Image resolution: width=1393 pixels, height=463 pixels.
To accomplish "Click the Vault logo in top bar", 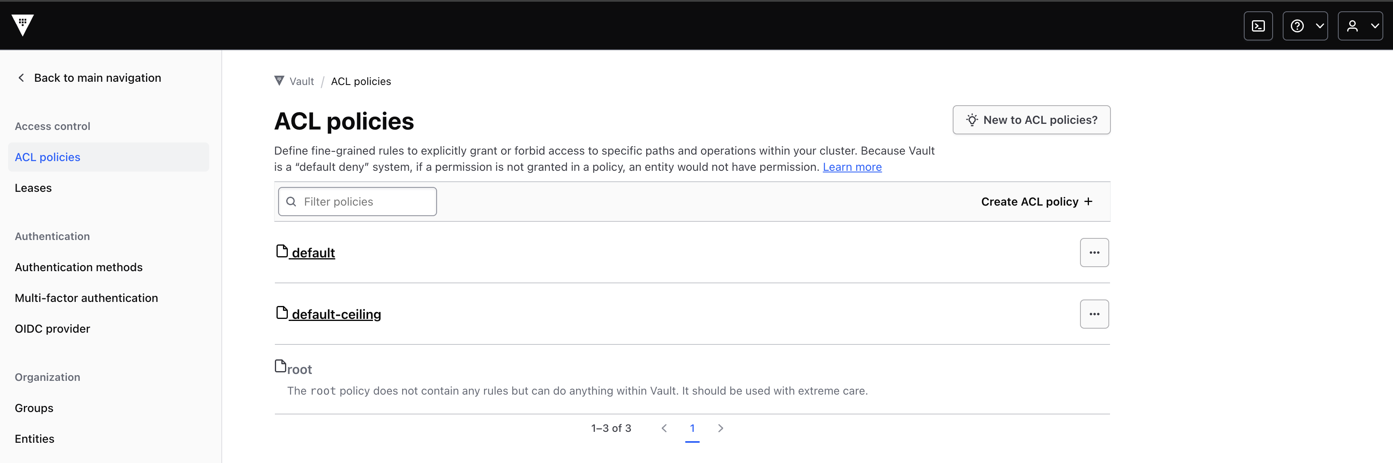I will pyautogui.click(x=23, y=25).
